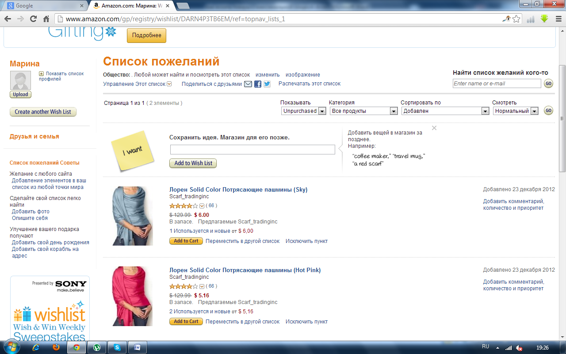The width and height of the screenshot is (566, 354).
Task: Share wishlist via email envelope icon
Action: (x=248, y=84)
